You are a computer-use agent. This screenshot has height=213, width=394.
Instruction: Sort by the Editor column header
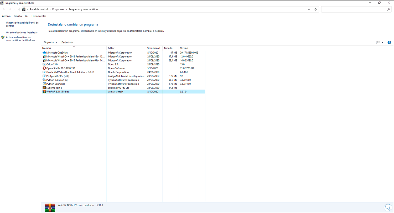click(126, 48)
